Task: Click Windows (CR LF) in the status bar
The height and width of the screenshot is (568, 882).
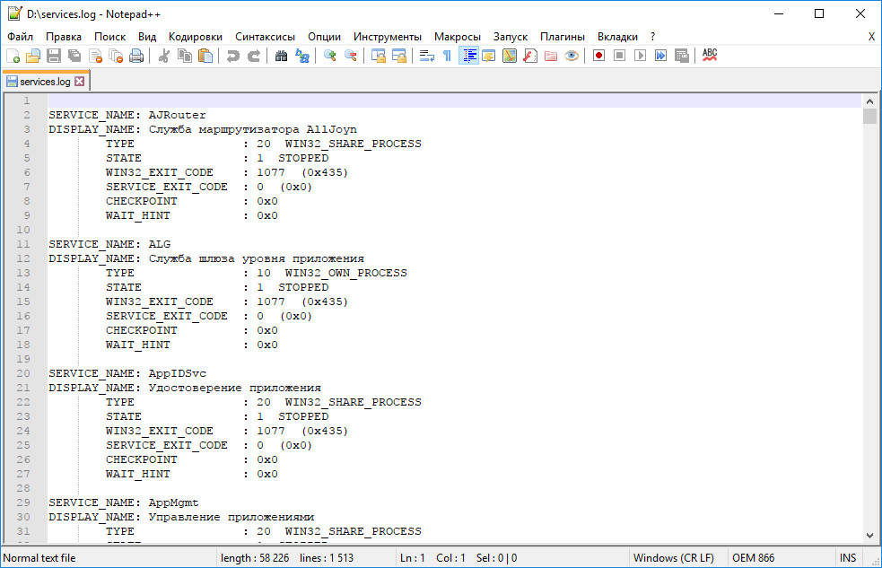Action: [673, 558]
